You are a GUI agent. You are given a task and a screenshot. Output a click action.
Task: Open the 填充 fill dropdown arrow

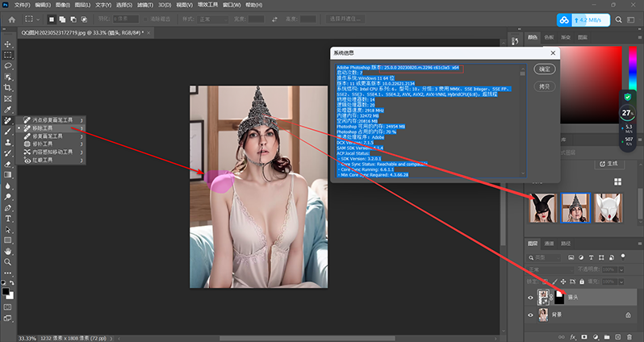621,282
